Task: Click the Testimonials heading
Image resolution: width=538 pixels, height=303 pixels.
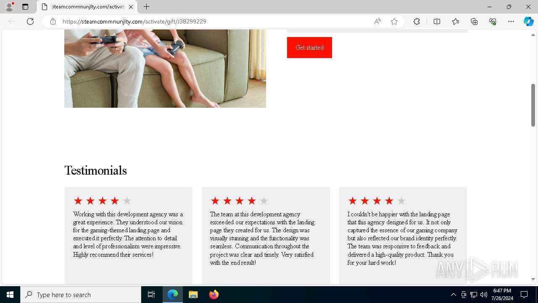Action: click(95, 170)
